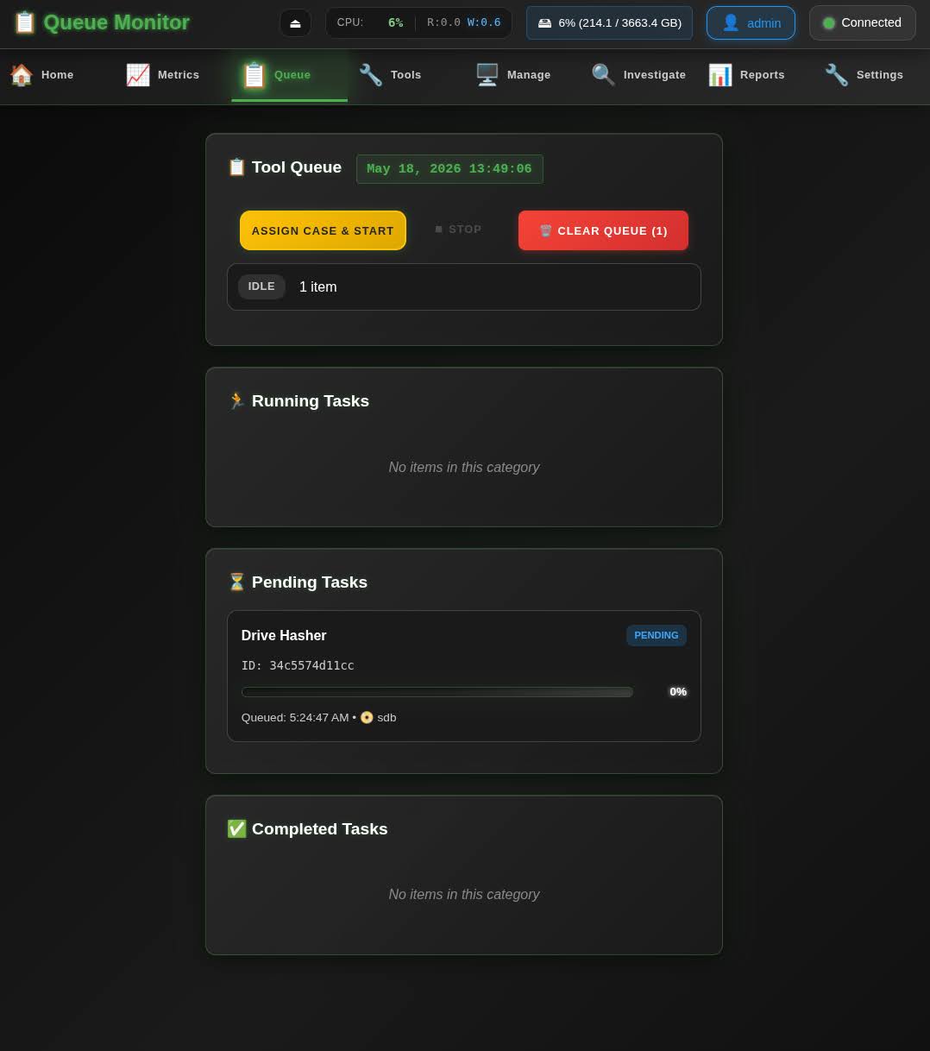Image resolution: width=930 pixels, height=1051 pixels.
Task: Click the Tool Queue heading text
Action: [x=297, y=167]
